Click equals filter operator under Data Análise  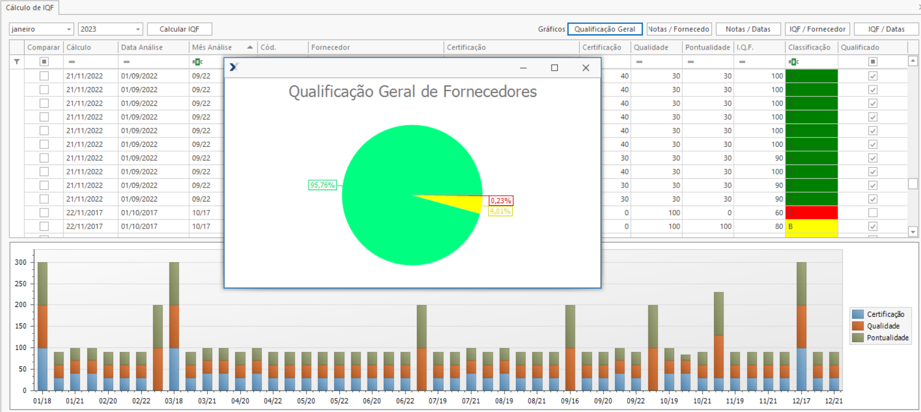(x=127, y=62)
